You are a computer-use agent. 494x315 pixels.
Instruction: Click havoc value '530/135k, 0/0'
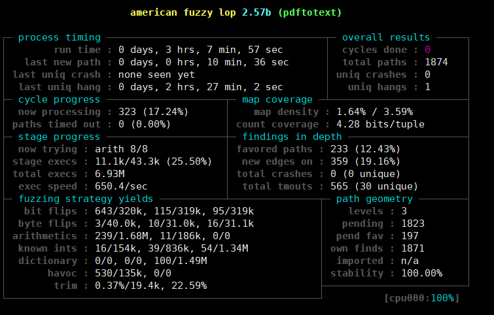click(x=133, y=273)
